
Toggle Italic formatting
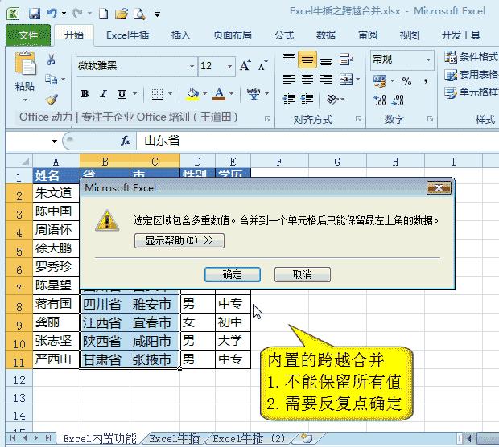click(103, 94)
